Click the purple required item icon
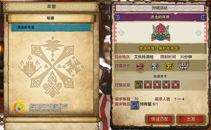 point(135,105)
